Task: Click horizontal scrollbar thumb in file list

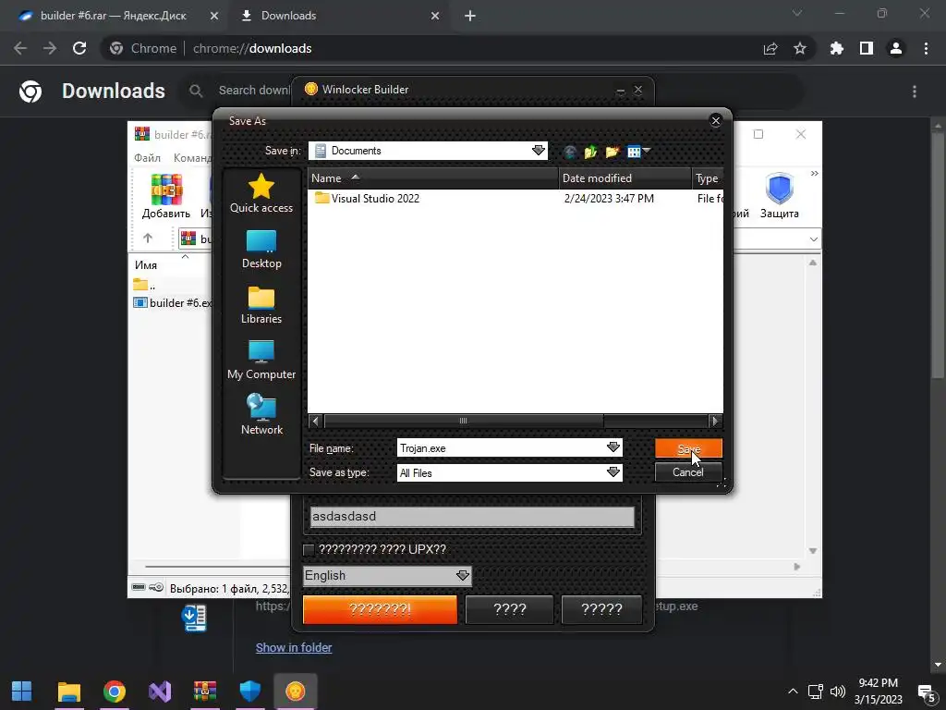Action: click(x=464, y=421)
